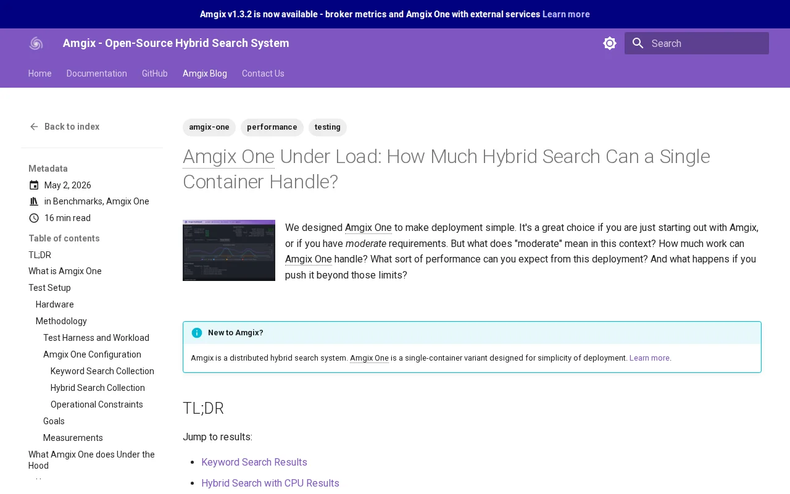The width and height of the screenshot is (790, 494).
Task: Select the performance tag
Action: (x=272, y=127)
